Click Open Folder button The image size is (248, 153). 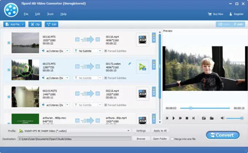(160, 139)
